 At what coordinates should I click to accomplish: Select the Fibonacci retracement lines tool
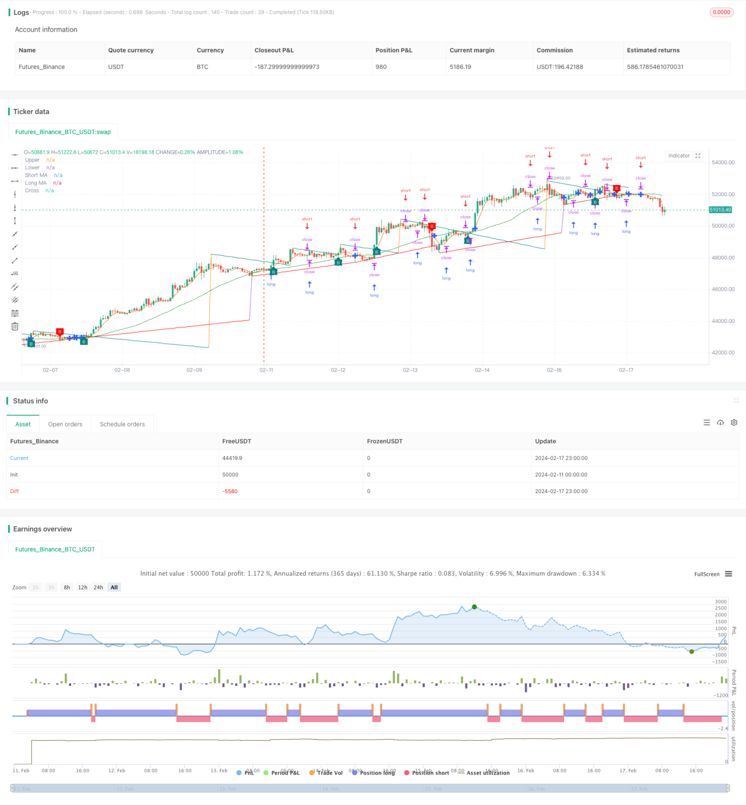click(15, 312)
